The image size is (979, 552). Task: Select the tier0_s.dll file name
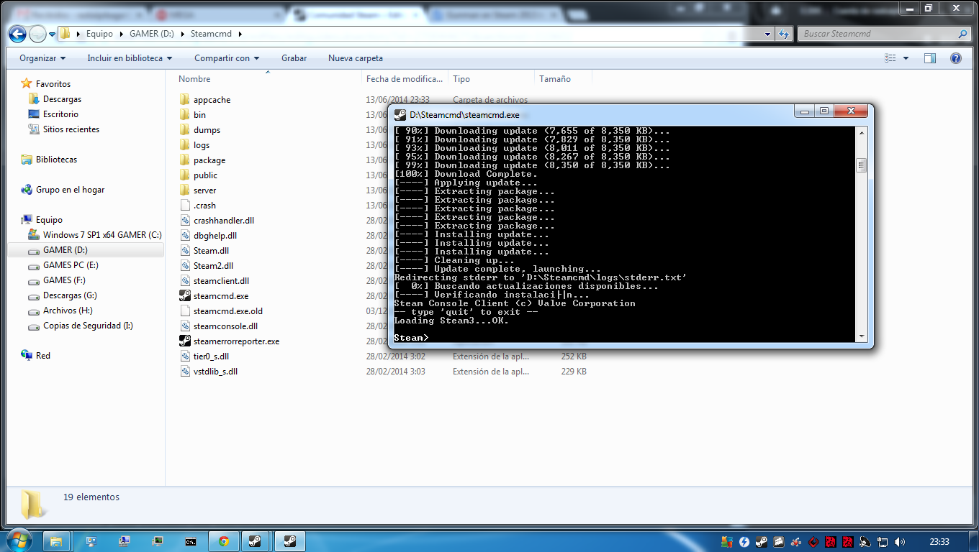[x=211, y=356]
